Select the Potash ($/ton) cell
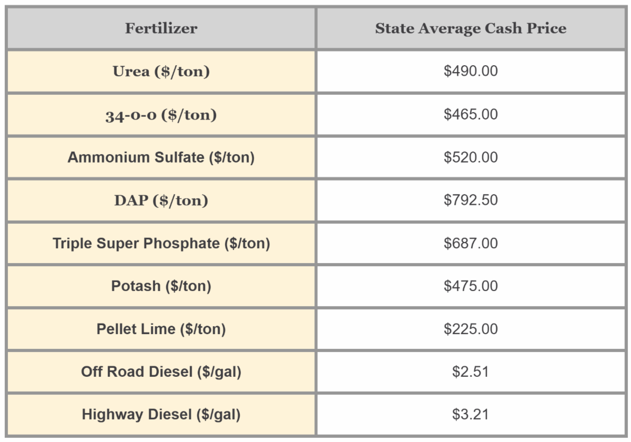 (x=161, y=286)
